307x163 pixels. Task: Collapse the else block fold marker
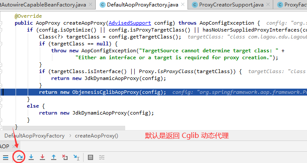tap(1, 106)
